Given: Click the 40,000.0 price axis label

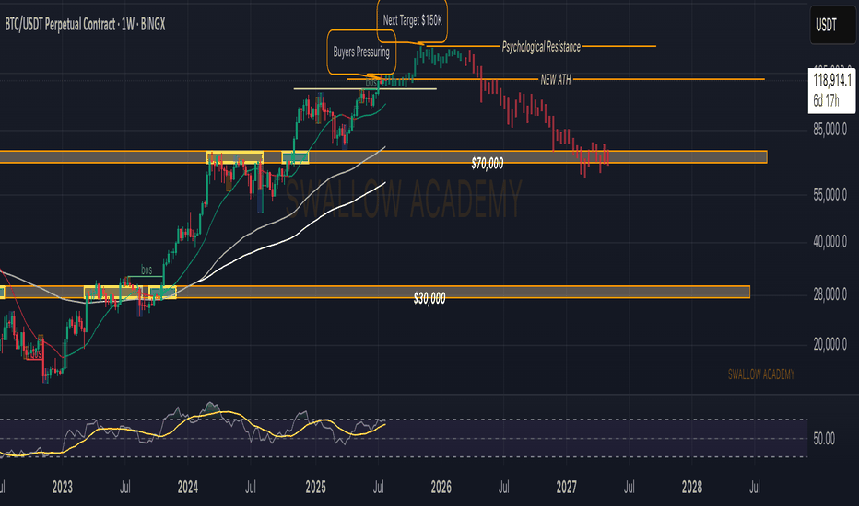Looking at the screenshot, I should click(x=830, y=241).
